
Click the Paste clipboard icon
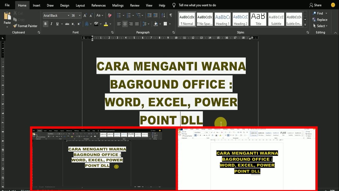click(7, 15)
